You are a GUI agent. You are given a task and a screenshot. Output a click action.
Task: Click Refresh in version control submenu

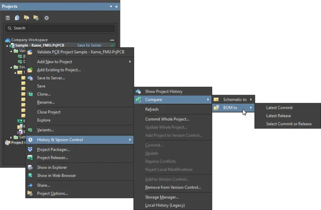[152, 110]
